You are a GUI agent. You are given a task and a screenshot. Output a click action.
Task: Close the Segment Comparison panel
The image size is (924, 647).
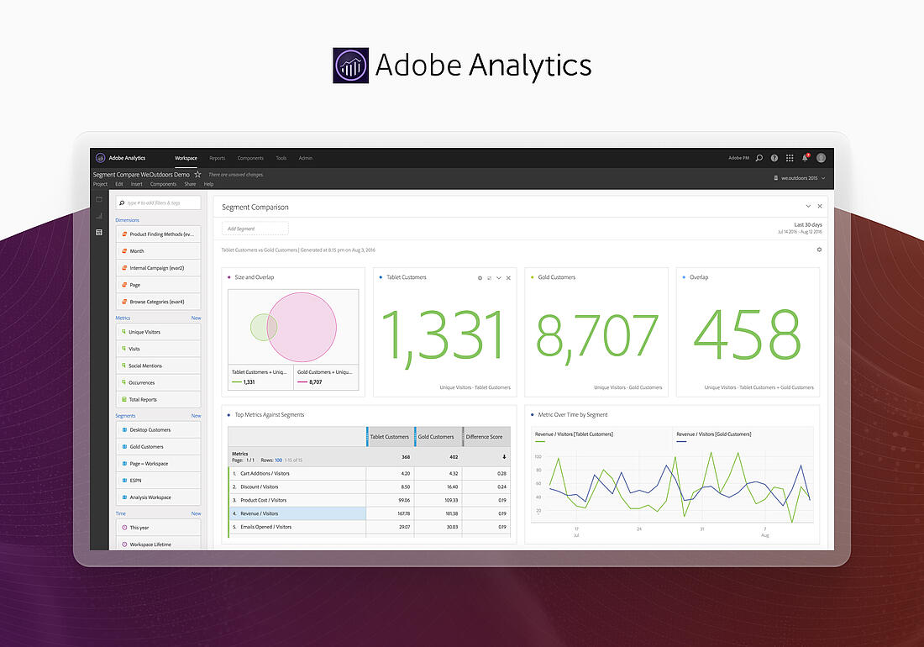coord(820,206)
